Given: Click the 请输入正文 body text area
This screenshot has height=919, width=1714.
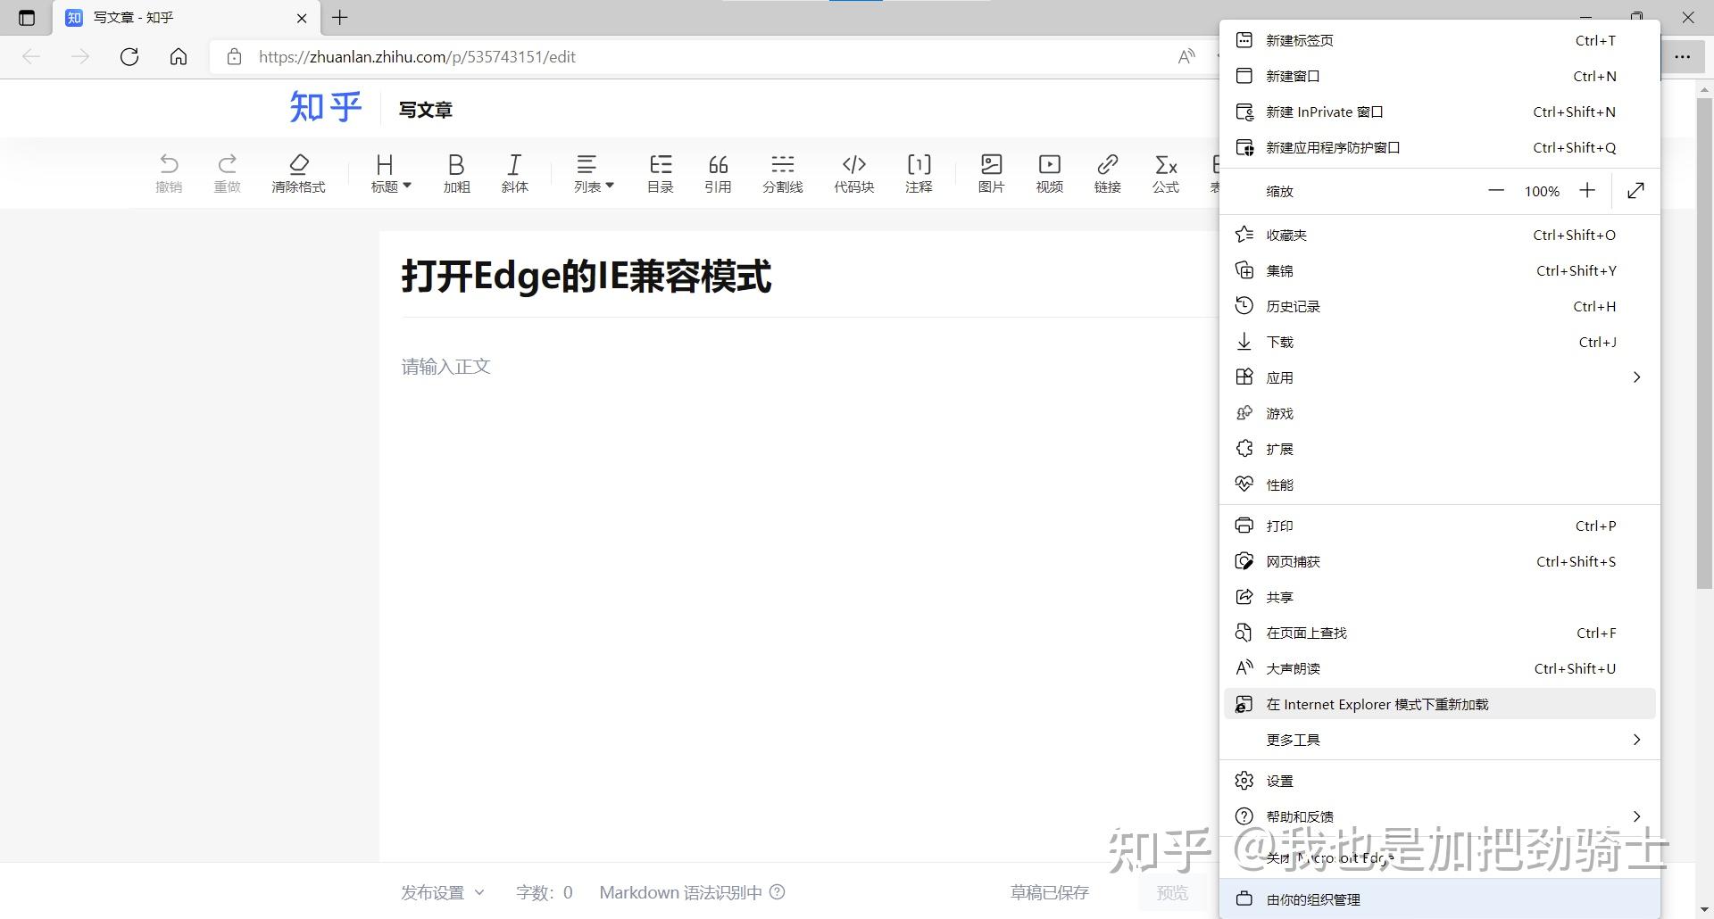Looking at the screenshot, I should 445,367.
